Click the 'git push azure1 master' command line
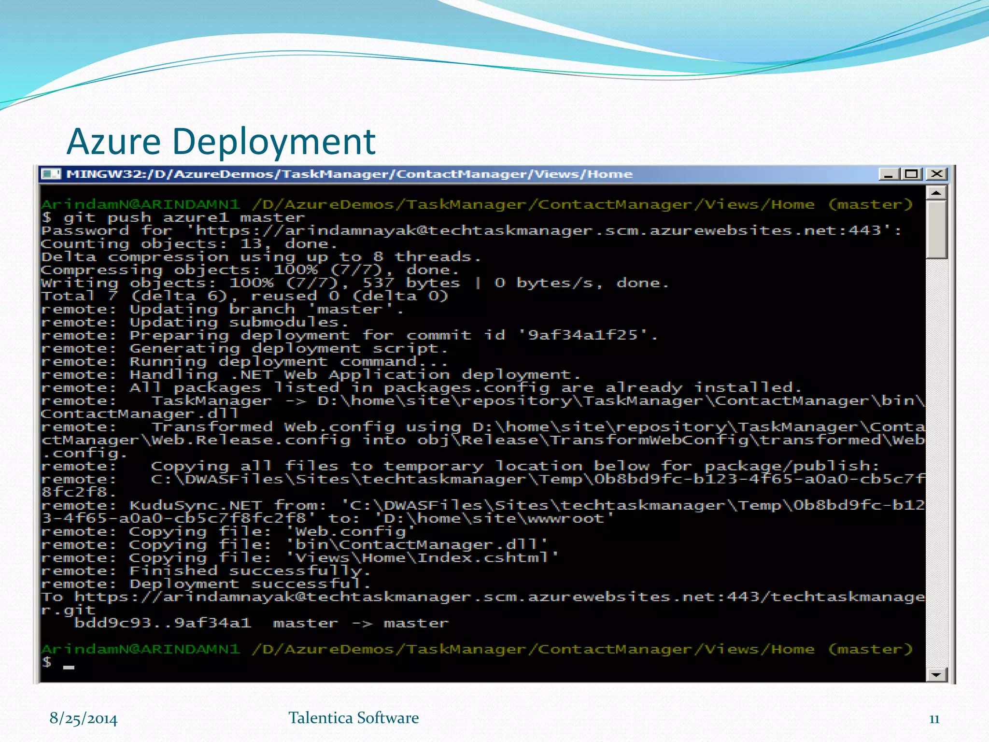This screenshot has width=989, height=742. coord(173,218)
